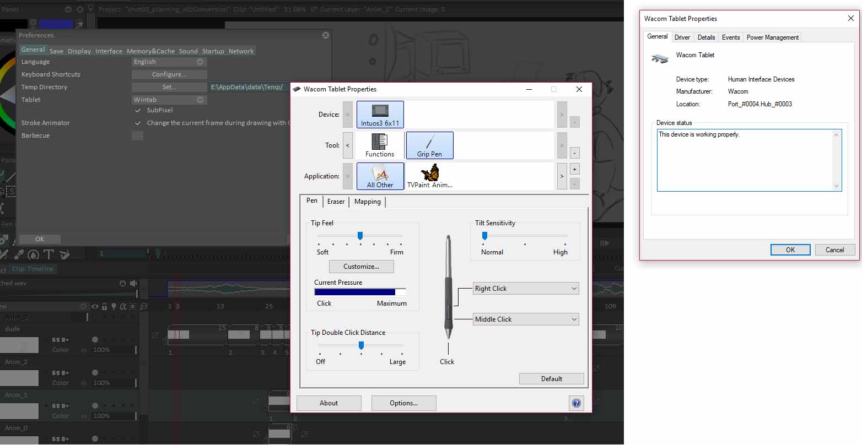The width and height of the screenshot is (862, 445).
Task: Click the Tip Double Click Distance slider handle
Action: (361, 345)
